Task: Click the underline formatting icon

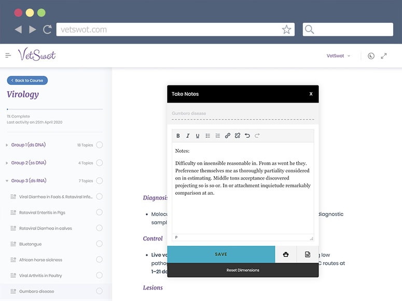Action: [198, 136]
